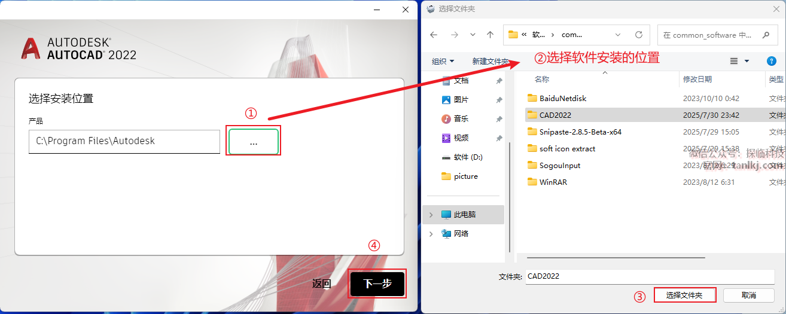Expand the 网络 tree node
The height and width of the screenshot is (314, 786).
click(x=431, y=233)
